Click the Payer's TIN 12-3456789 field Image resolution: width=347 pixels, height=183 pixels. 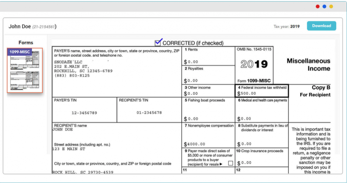point(84,113)
